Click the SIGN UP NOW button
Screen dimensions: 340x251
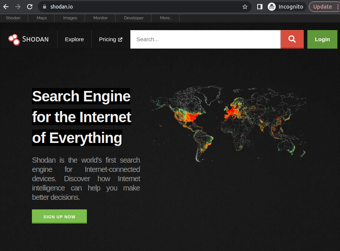(x=59, y=216)
